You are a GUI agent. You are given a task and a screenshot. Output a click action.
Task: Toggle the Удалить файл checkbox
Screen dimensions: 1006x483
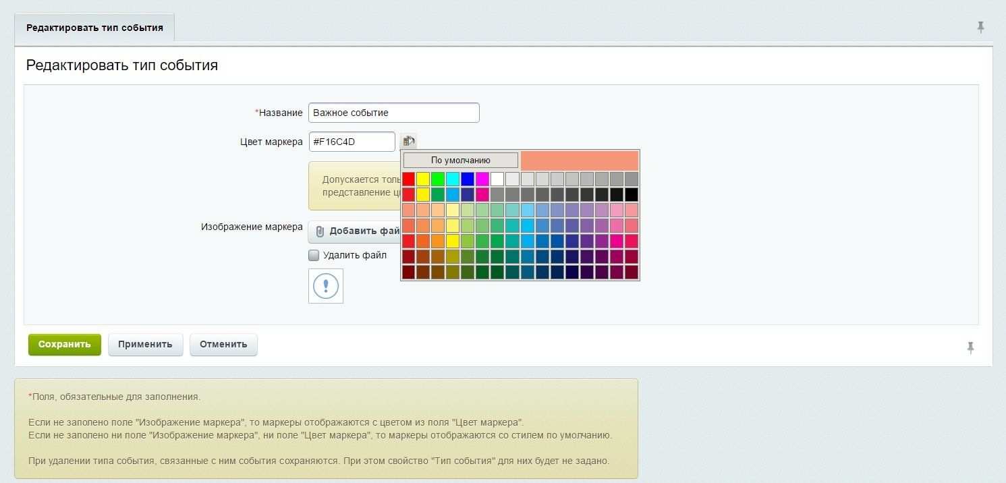click(x=314, y=255)
